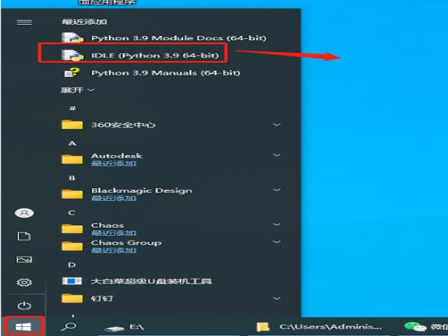Click the Autodesk folder icon
This screenshot has height=336, width=448.
coord(72,159)
